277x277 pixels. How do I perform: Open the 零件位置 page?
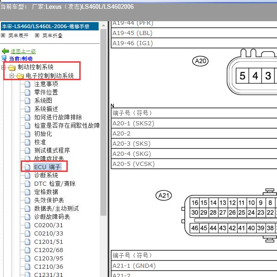click(46, 92)
